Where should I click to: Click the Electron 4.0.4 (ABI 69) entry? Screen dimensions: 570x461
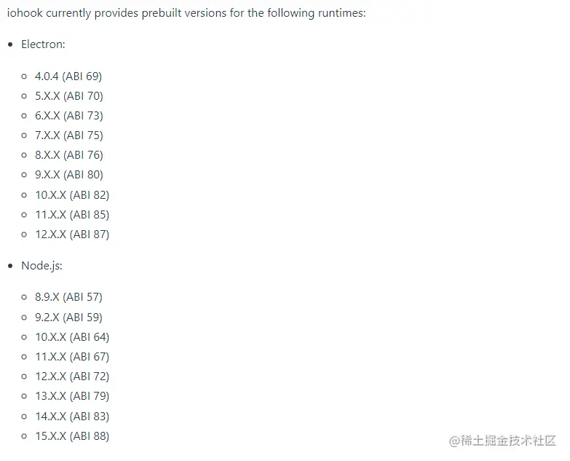pyautogui.click(x=68, y=76)
